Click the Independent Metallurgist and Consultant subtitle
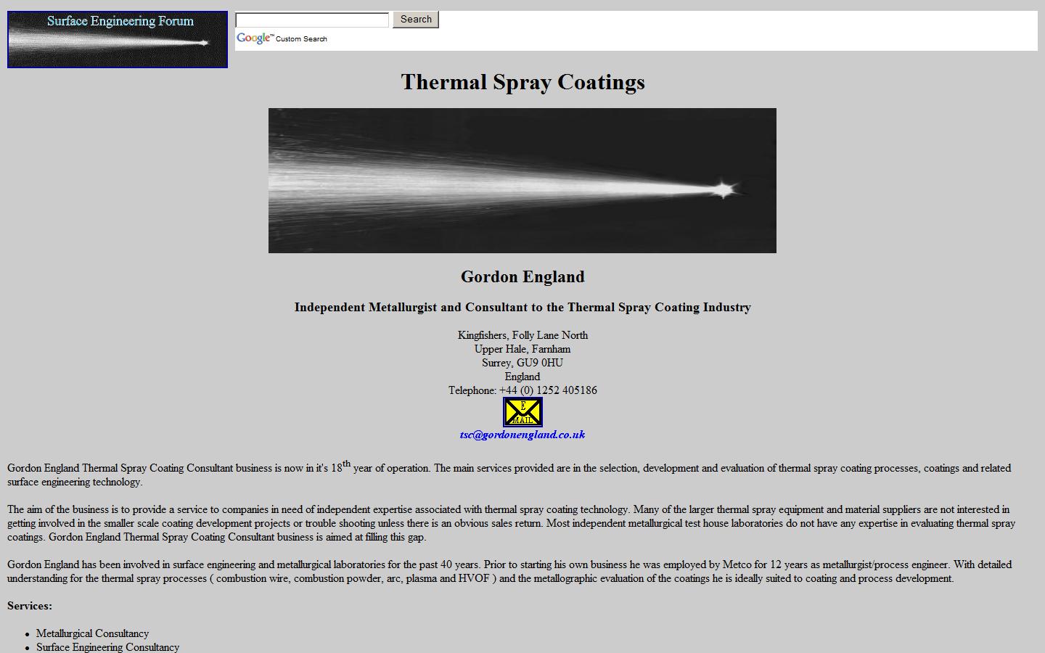1045x653 pixels. 522,307
